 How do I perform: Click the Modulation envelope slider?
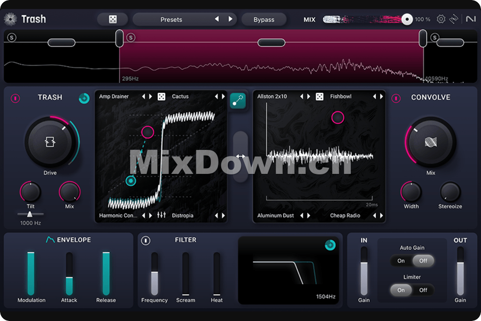click(31, 273)
